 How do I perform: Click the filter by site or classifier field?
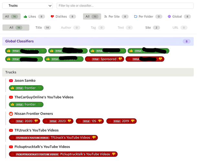coord(125,6)
